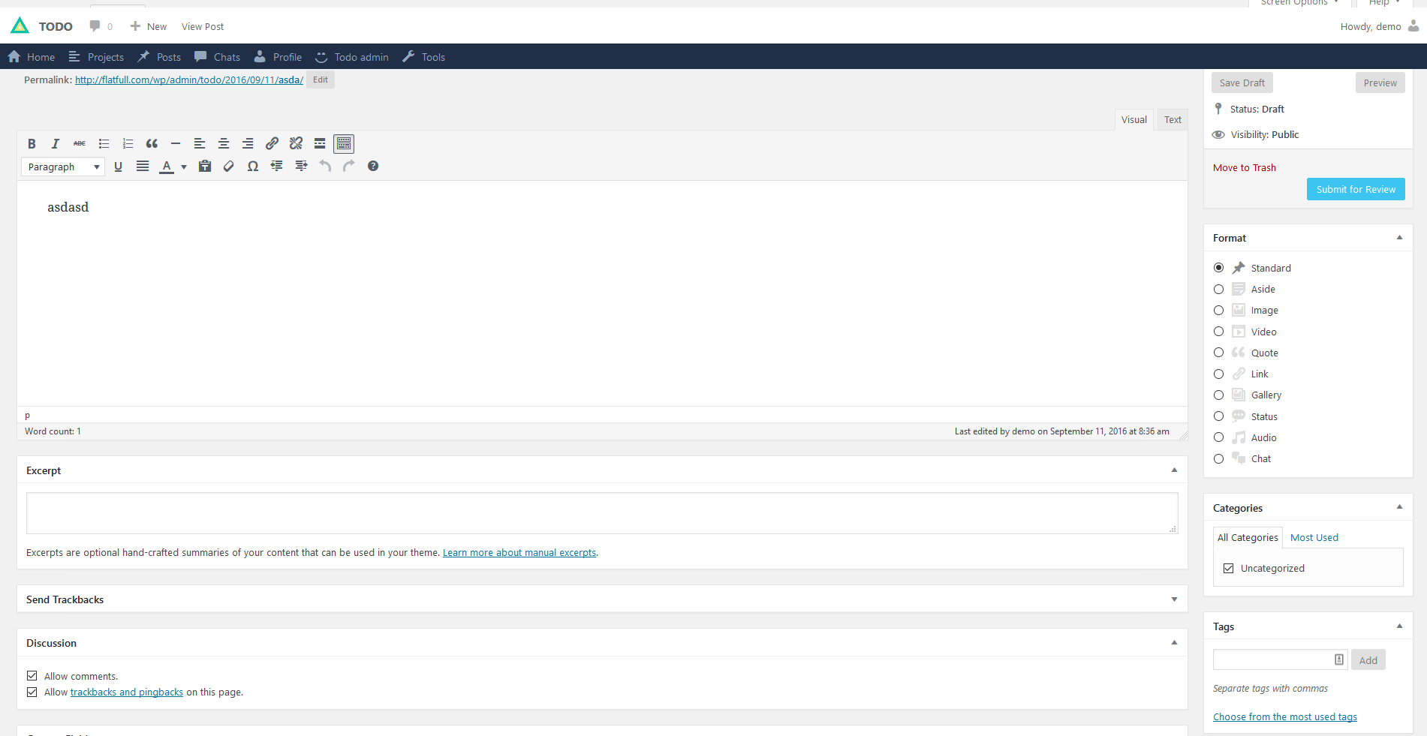Underline the selected text
This screenshot has height=736, width=1427.
tap(118, 167)
